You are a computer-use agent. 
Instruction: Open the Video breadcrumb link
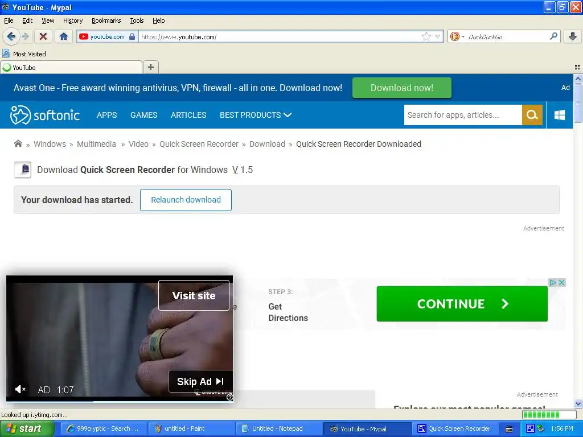pyautogui.click(x=138, y=144)
